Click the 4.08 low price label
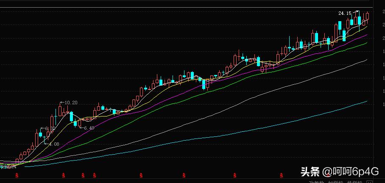Viewport: 385px width, 183px height. [x=54, y=144]
